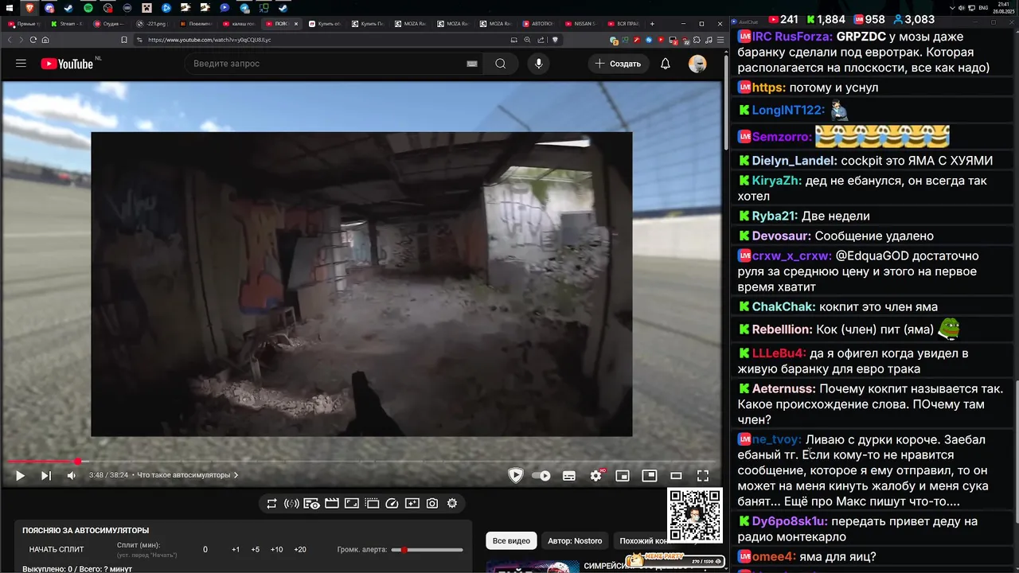The height and width of the screenshot is (573, 1019).
Task: Go back in the browser
Action: 10,40
